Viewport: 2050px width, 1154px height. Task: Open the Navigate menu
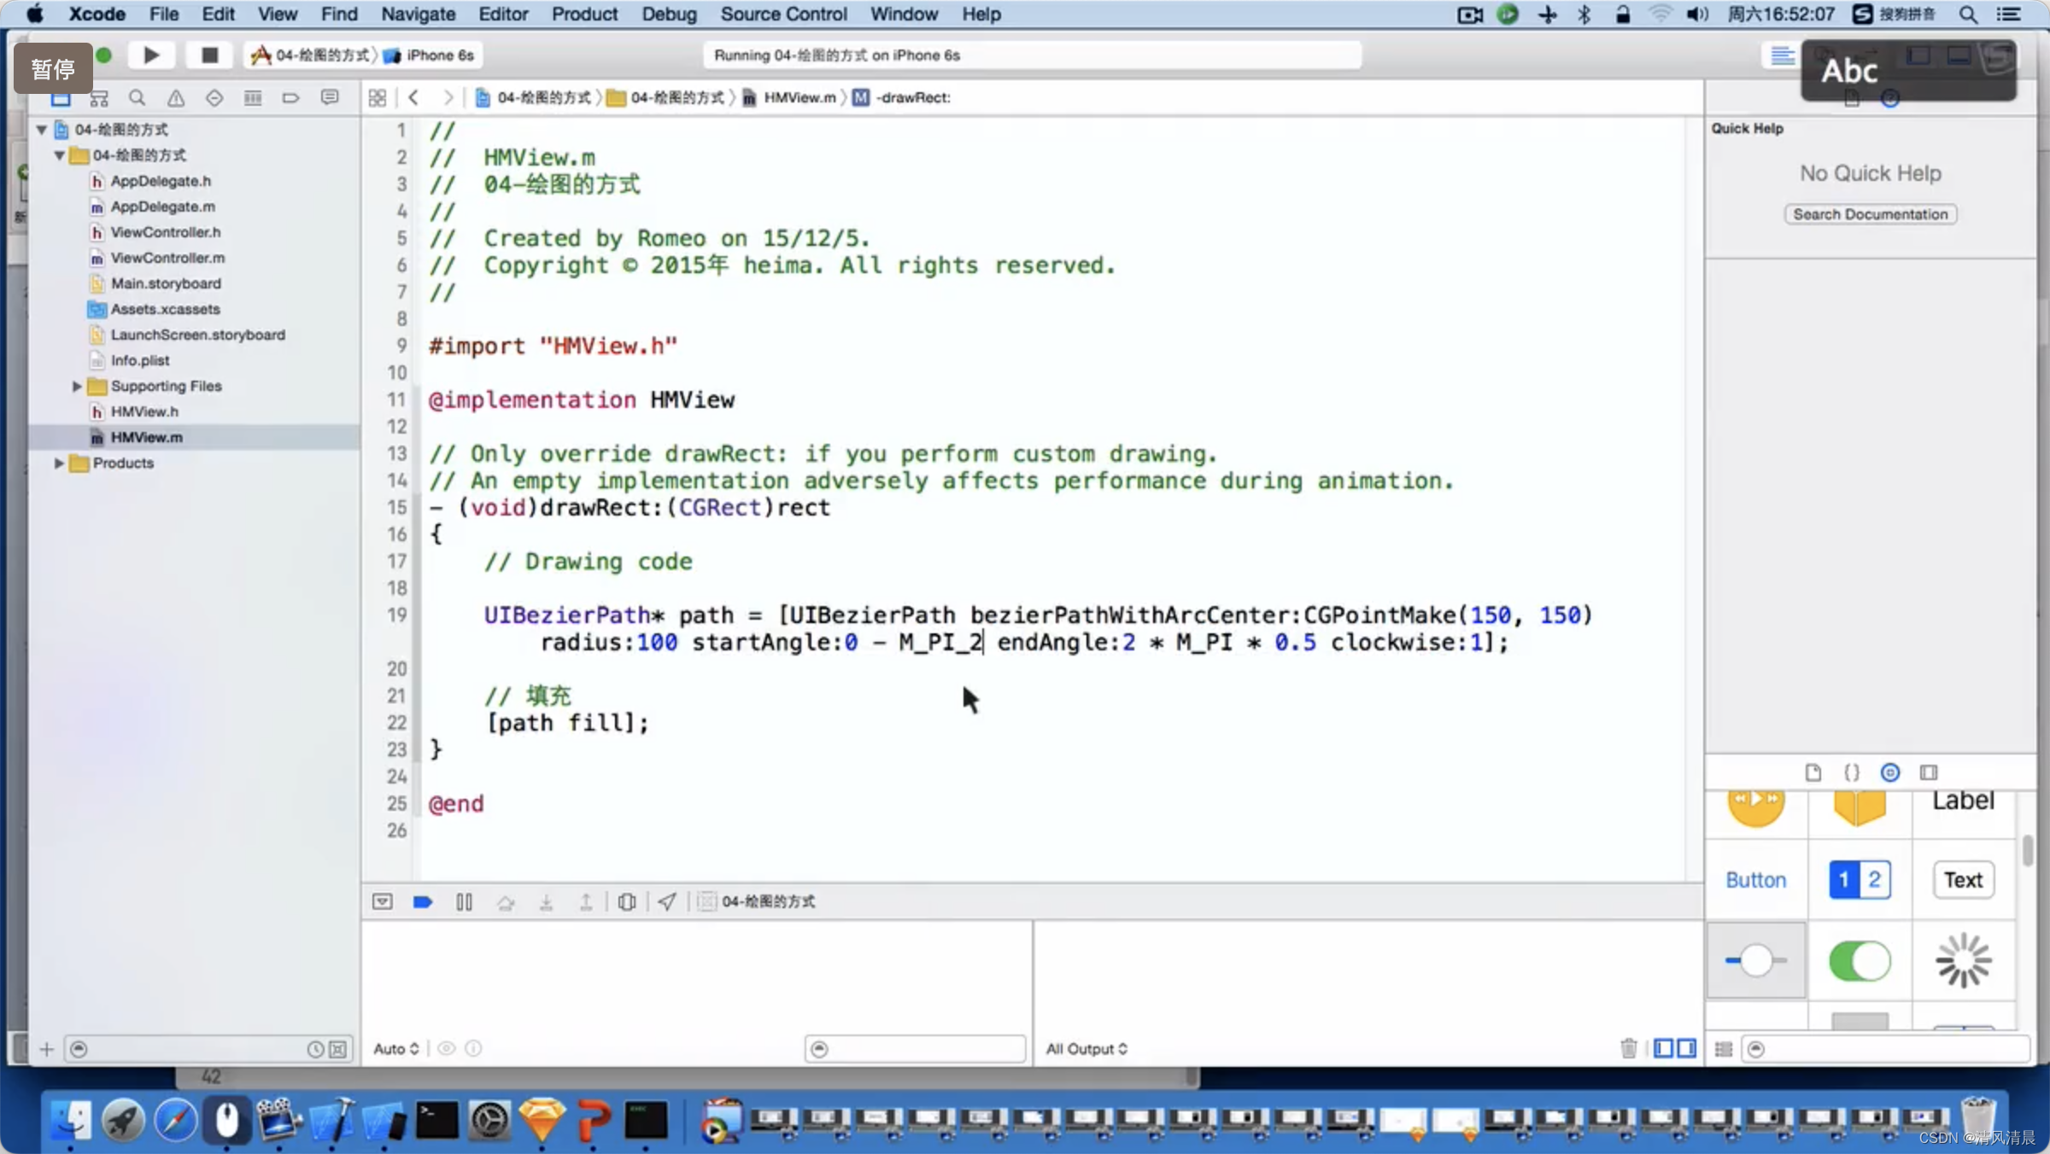(418, 15)
